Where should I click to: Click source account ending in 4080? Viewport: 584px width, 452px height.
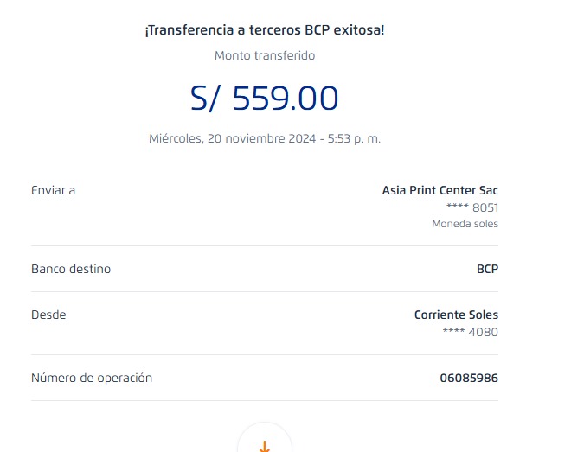pos(470,332)
